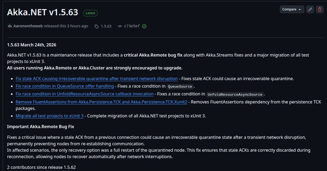Click the green verified checkmark icon

144,26
